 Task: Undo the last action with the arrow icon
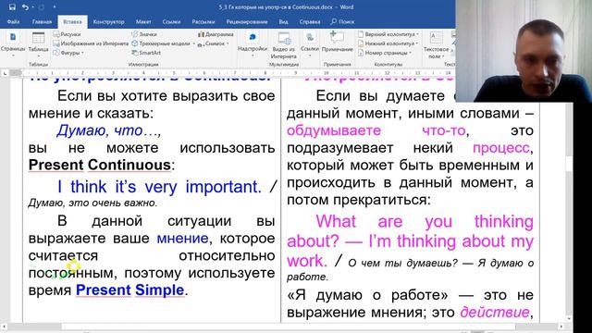[x=25, y=7]
